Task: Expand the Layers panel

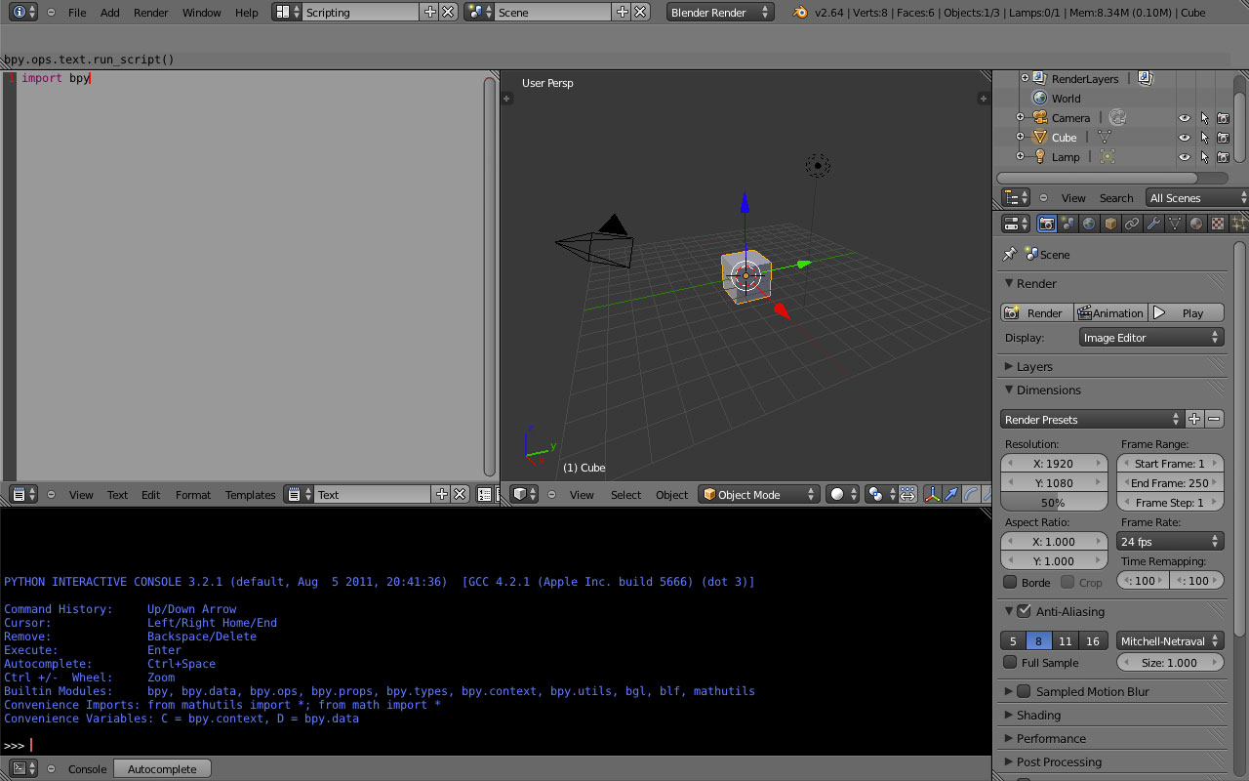Action: 1034,367
